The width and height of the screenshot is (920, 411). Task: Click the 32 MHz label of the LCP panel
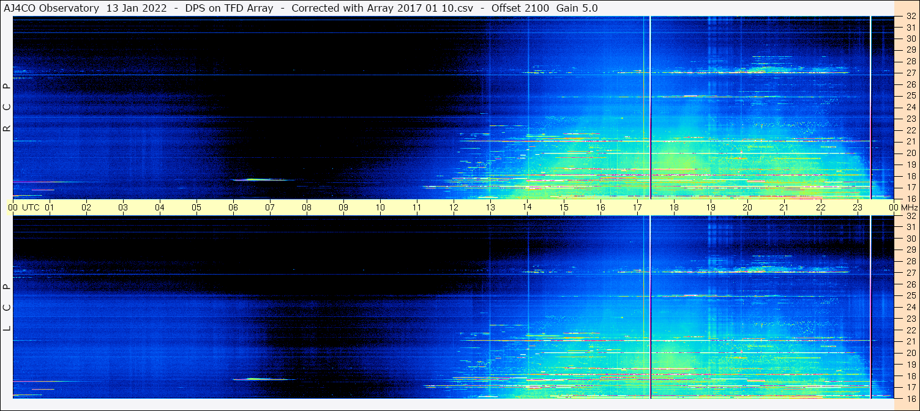click(x=910, y=216)
